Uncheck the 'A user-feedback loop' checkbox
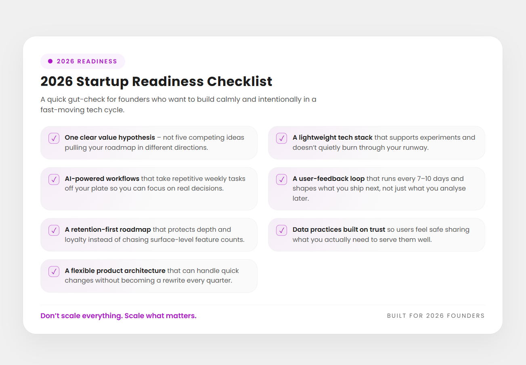The image size is (526, 365). pos(282,179)
